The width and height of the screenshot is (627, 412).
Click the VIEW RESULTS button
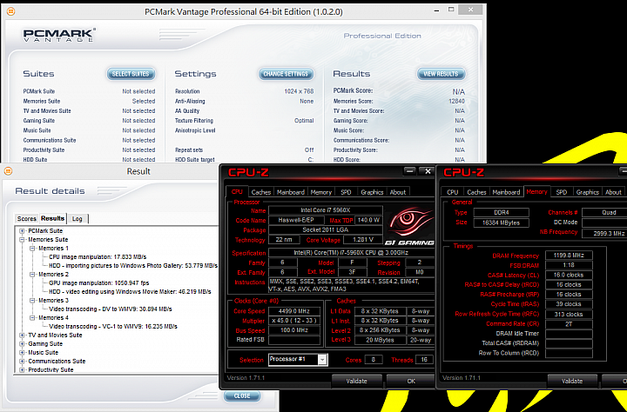[x=441, y=74]
